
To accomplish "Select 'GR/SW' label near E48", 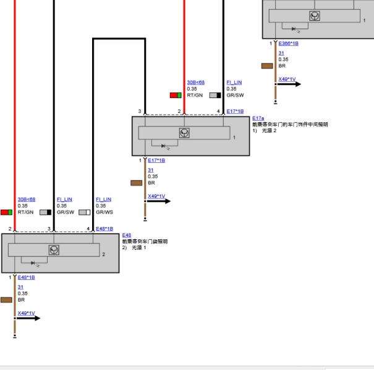I will (x=66, y=212).
